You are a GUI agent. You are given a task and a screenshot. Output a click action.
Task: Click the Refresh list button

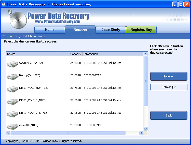click(169, 87)
